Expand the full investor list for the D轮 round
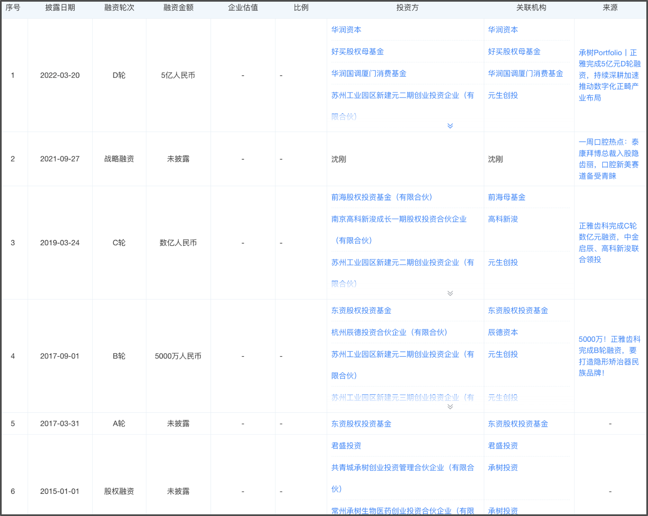Screen dimensions: 648x516 [x=450, y=125]
